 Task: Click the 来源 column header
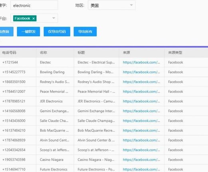[127, 53]
